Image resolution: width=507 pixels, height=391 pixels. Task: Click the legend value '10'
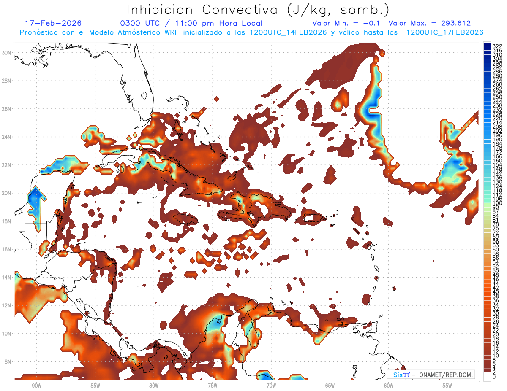tap(496, 356)
